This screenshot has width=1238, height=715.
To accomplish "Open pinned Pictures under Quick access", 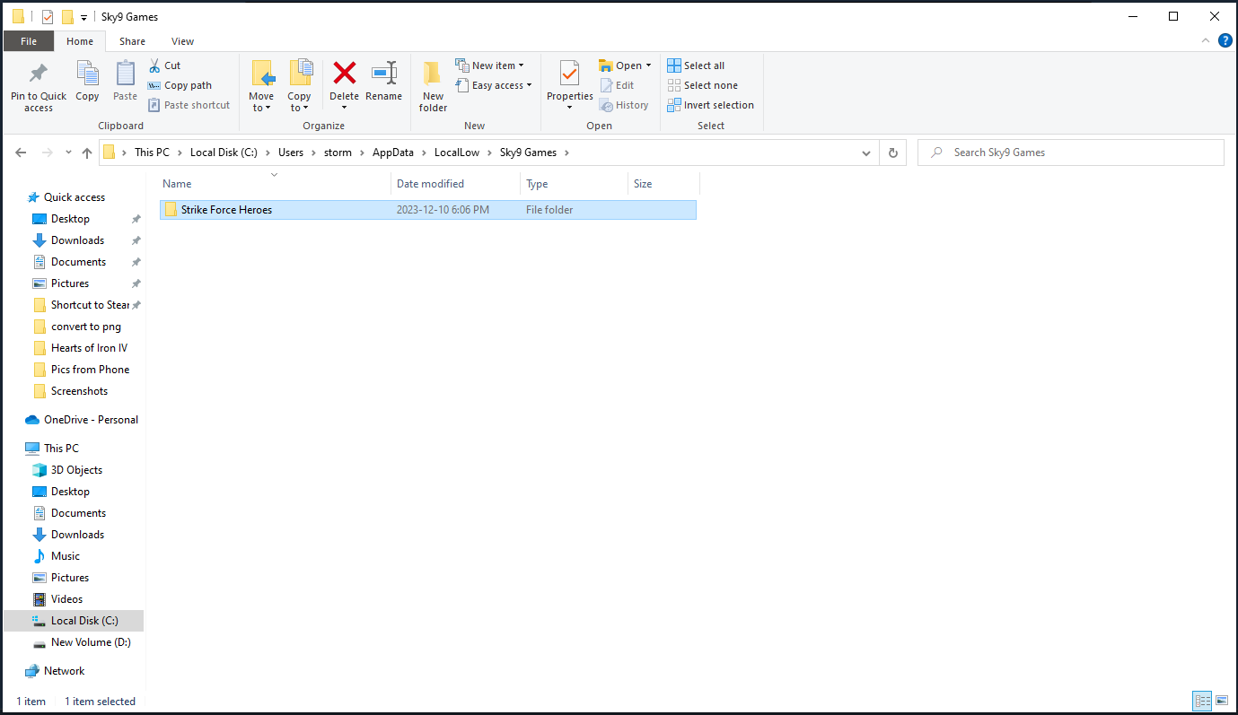I will point(70,283).
